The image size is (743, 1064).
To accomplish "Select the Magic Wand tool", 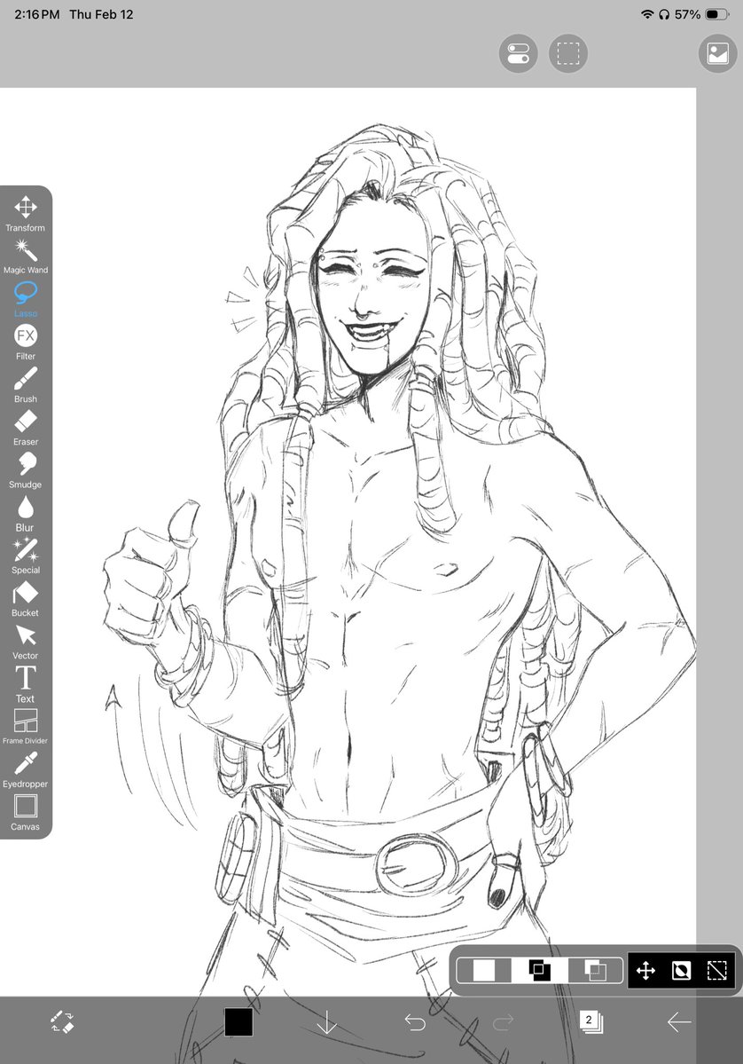I will (x=25, y=256).
